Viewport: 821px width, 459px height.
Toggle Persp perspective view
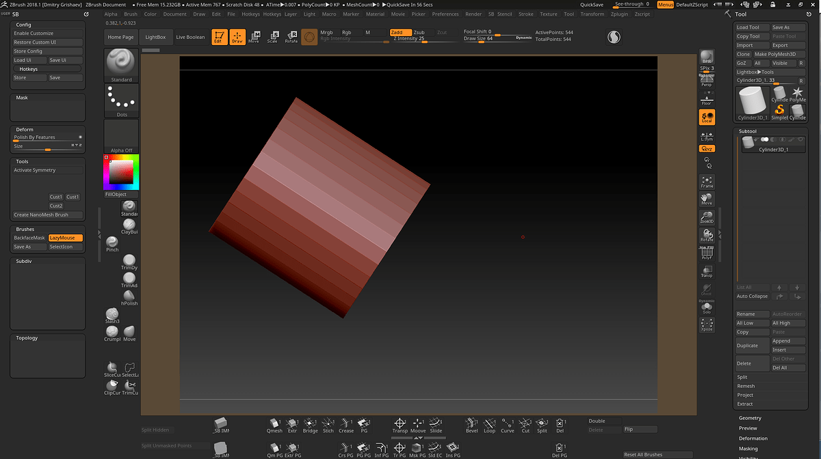707,81
